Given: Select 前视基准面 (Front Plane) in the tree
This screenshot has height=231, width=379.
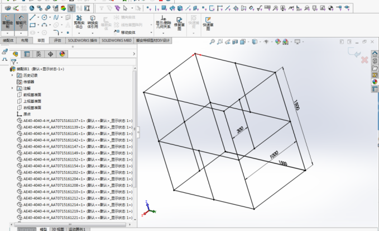Looking at the screenshot, I should 31,95.
